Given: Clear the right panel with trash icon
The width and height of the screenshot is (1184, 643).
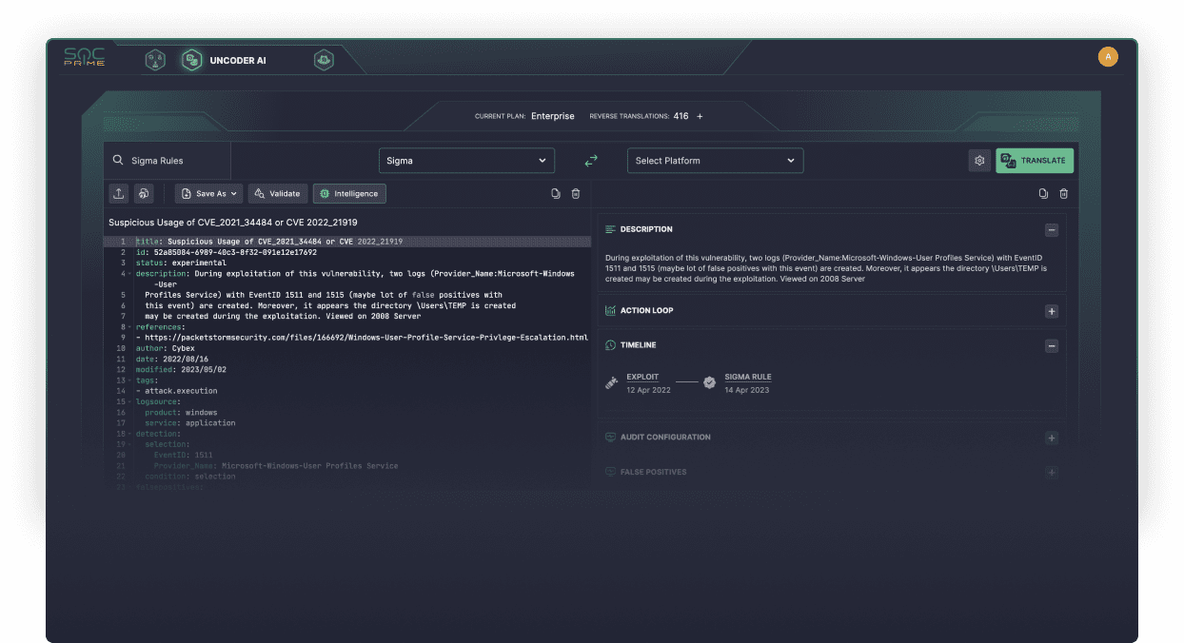Looking at the screenshot, I should tap(1063, 194).
